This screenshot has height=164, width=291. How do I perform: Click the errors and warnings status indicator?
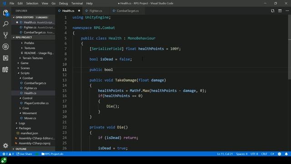click(8, 154)
